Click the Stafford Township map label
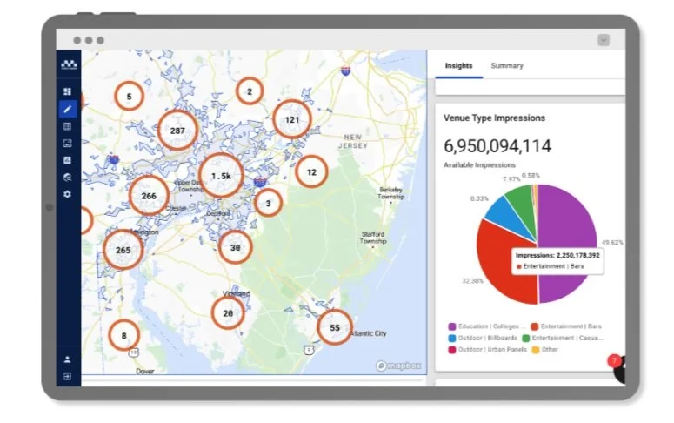 tap(373, 238)
